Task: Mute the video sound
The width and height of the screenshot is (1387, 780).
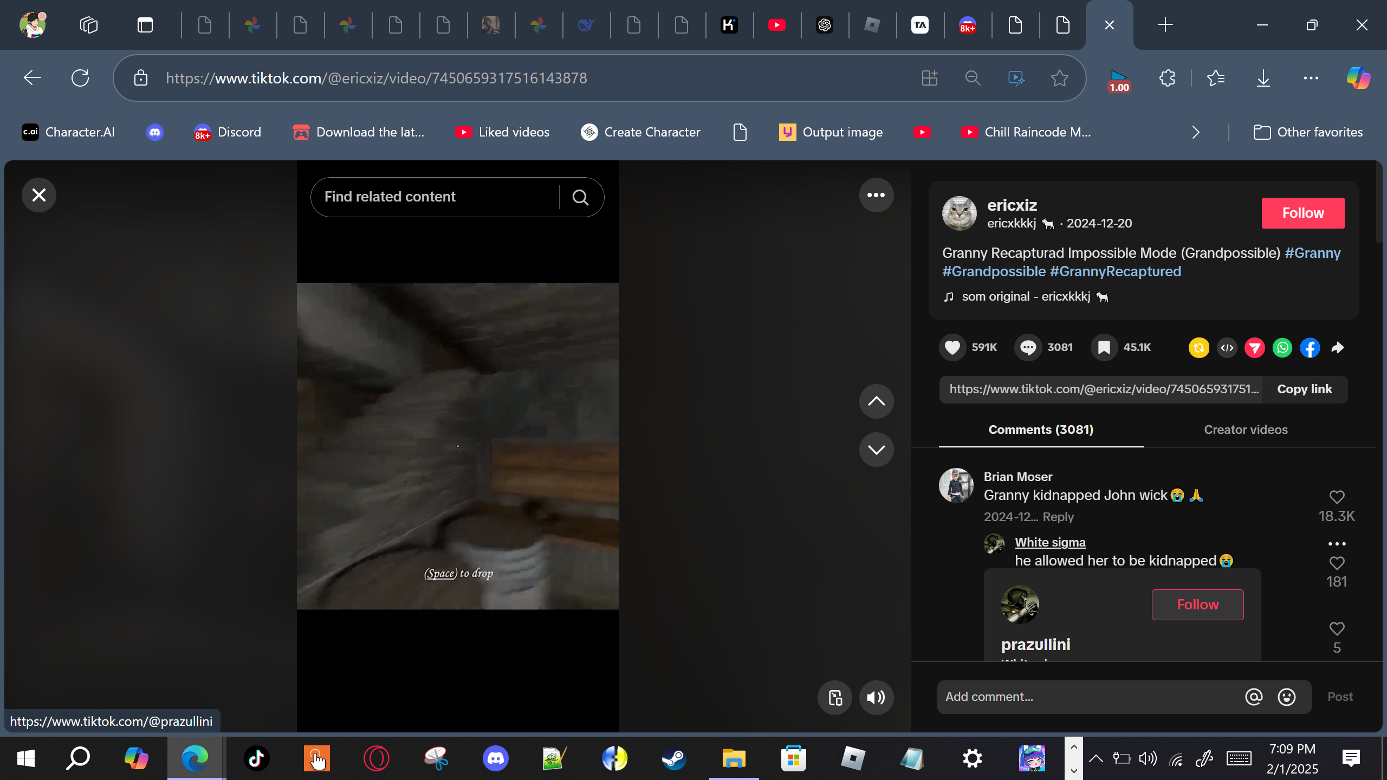Action: coord(876,697)
